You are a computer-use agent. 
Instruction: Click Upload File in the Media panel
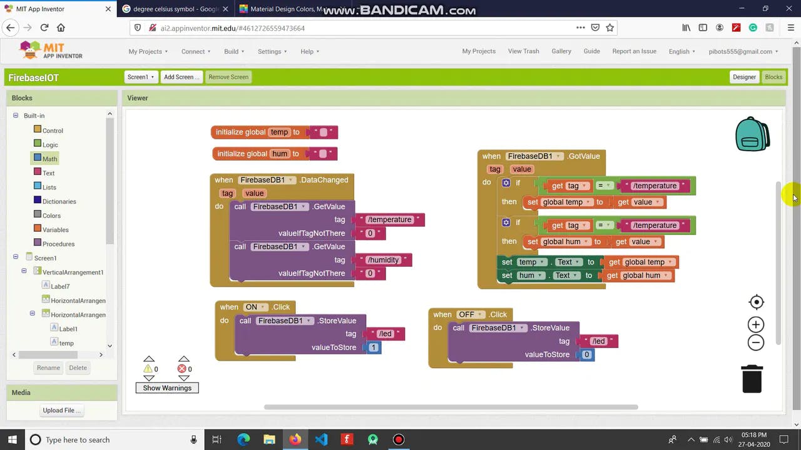point(61,410)
